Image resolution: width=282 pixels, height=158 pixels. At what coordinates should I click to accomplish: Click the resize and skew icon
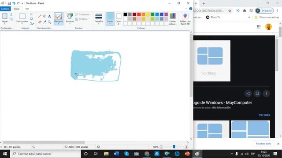point(31,19)
